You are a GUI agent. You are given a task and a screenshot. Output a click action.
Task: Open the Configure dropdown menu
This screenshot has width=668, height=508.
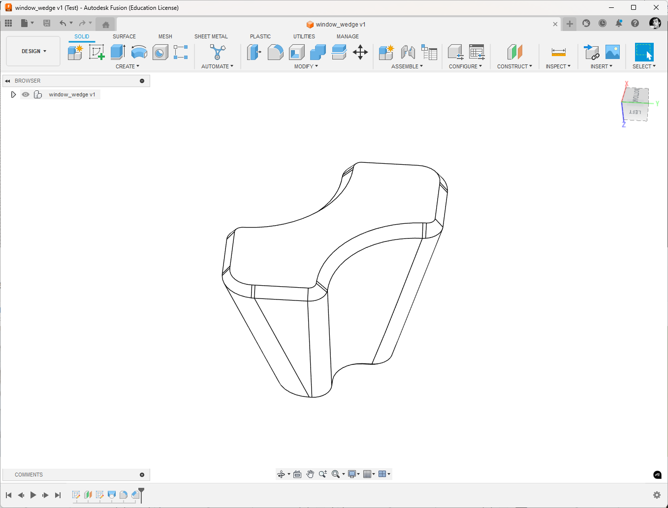pos(465,66)
